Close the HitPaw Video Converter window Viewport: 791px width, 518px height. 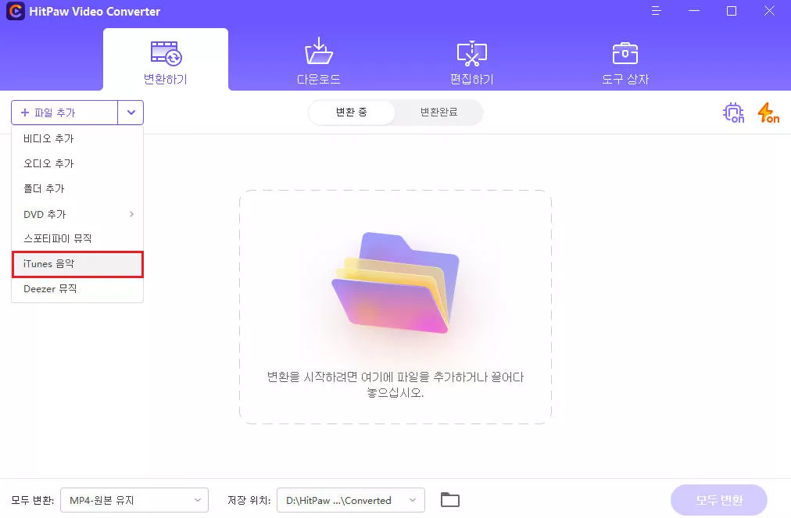(769, 11)
